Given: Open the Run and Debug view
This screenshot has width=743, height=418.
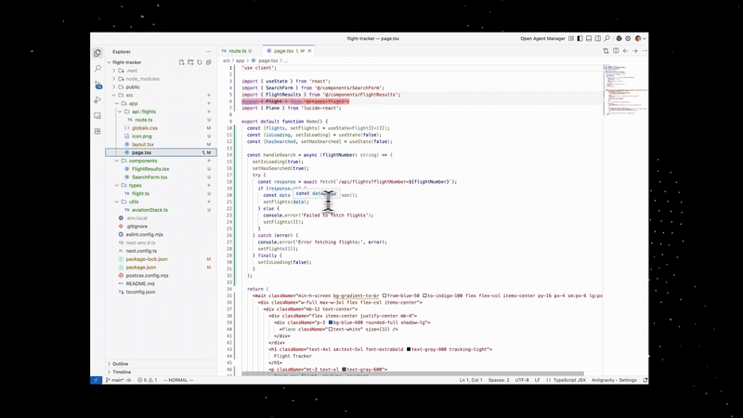Looking at the screenshot, I should click(98, 100).
